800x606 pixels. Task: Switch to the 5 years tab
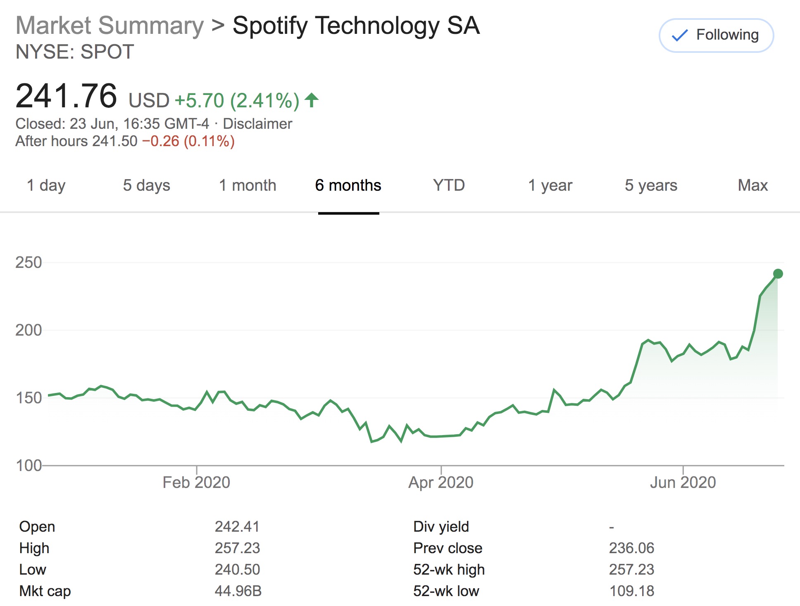pyautogui.click(x=651, y=185)
